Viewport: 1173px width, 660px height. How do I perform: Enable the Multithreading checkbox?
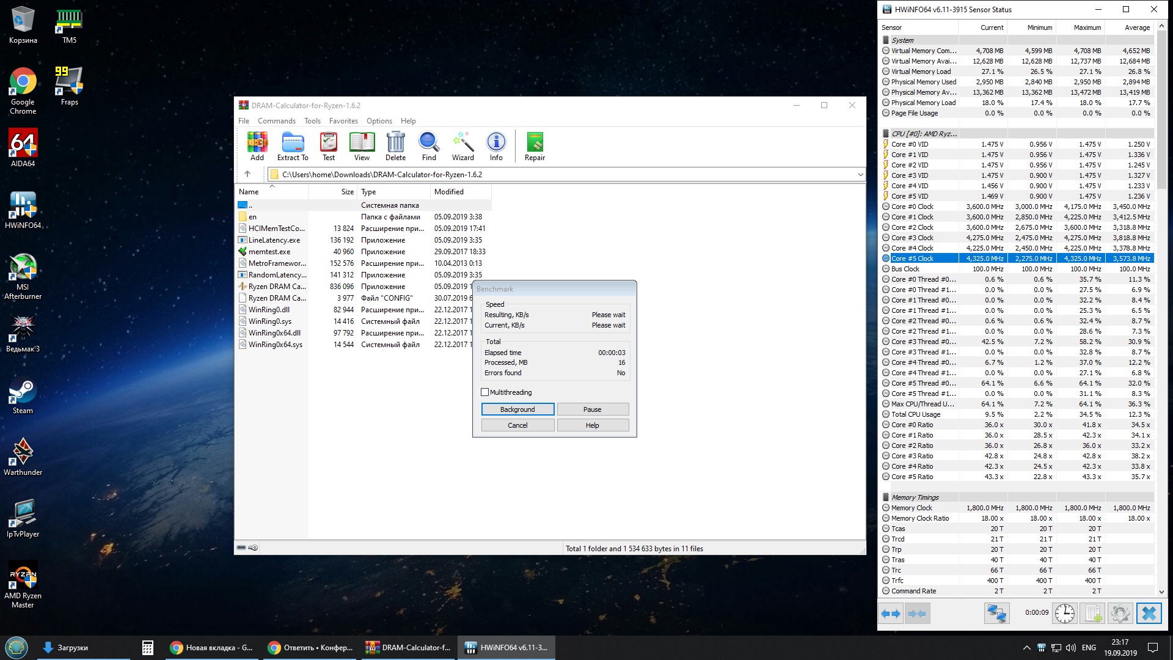tap(485, 392)
